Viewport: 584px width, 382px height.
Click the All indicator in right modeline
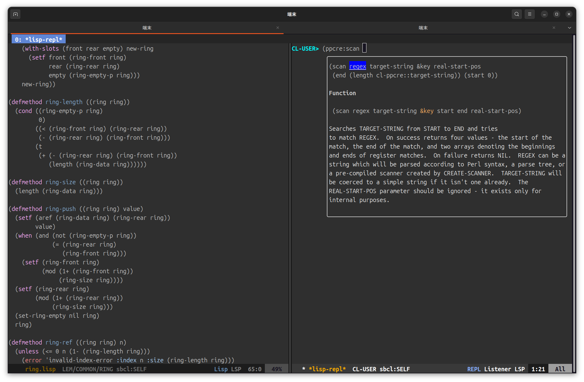click(x=560, y=369)
